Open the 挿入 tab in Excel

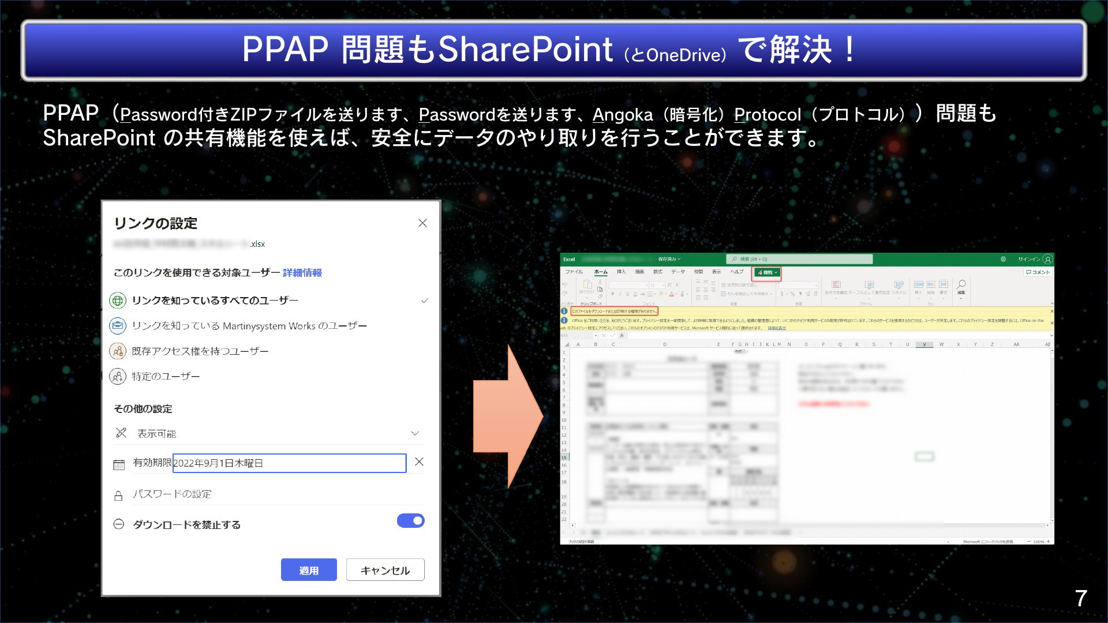621,272
